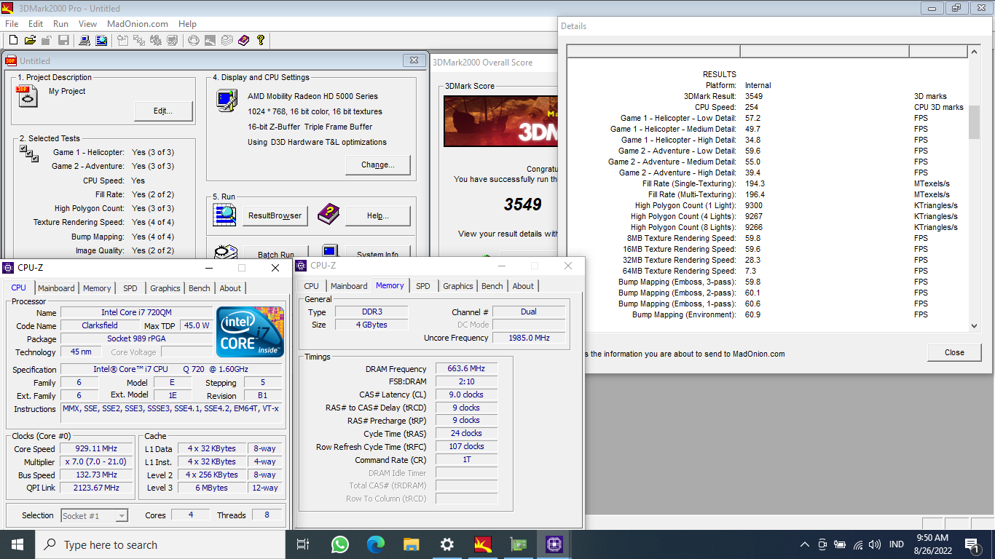Screen dimensions: 995x559
Task: Click the icon beside the Batch Run button
Action: 225,252
